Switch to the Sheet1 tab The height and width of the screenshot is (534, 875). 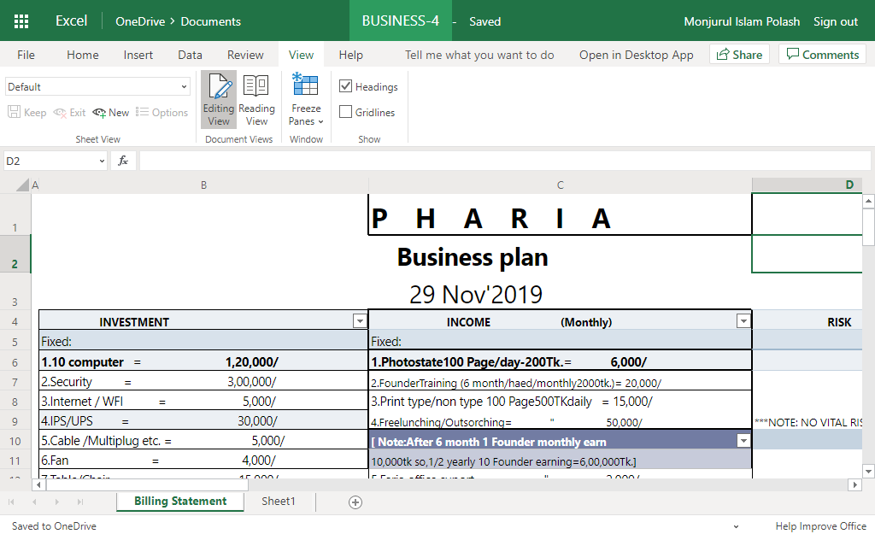point(278,502)
